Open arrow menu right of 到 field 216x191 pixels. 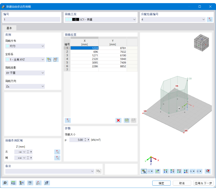point(31,158)
